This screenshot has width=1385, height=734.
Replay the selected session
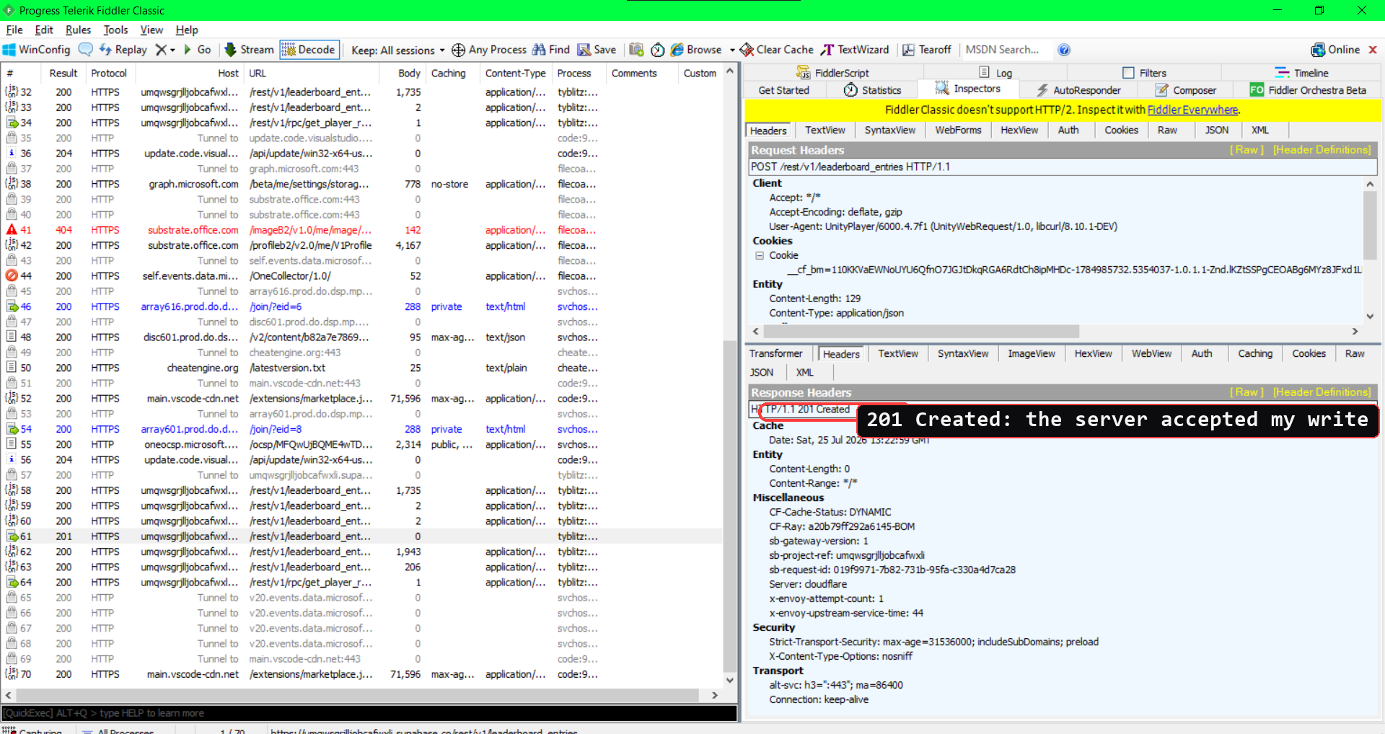(123, 50)
